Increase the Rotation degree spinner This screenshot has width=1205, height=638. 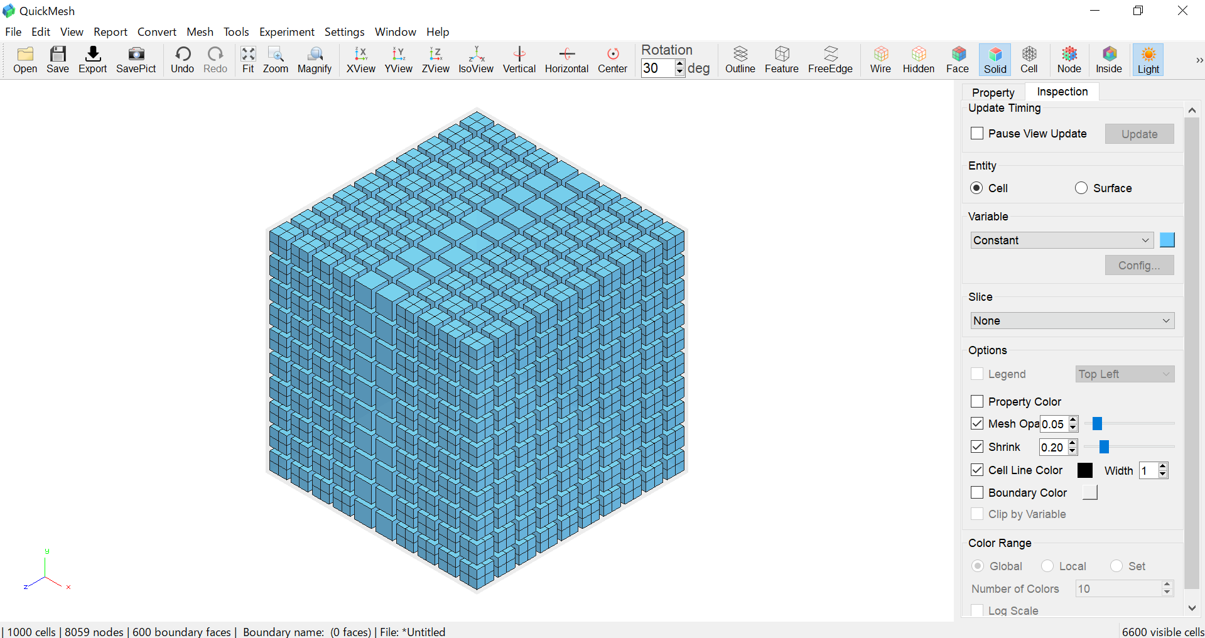[x=680, y=63]
